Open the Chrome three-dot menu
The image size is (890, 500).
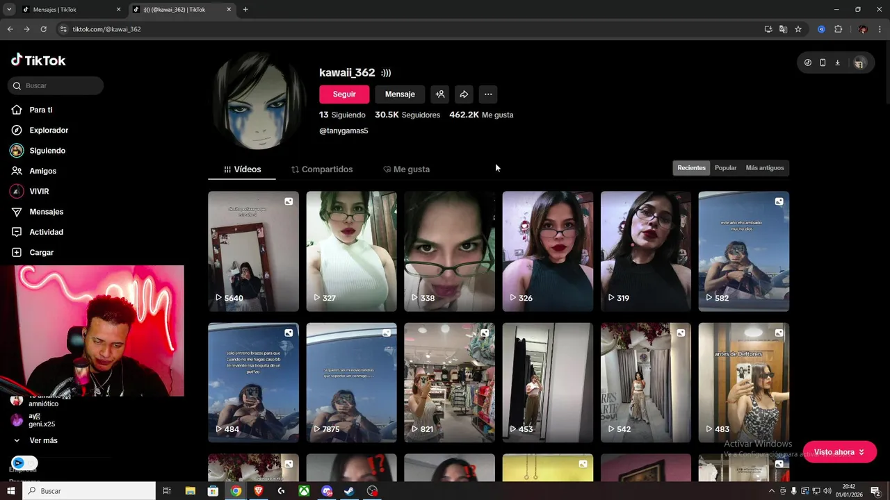(x=880, y=29)
